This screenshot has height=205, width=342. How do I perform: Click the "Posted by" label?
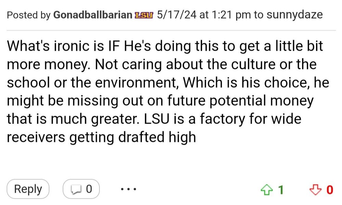pyautogui.click(x=28, y=15)
